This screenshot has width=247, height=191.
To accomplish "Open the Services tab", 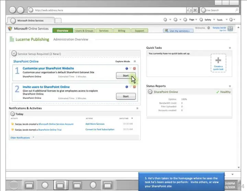I will tap(104, 31).
